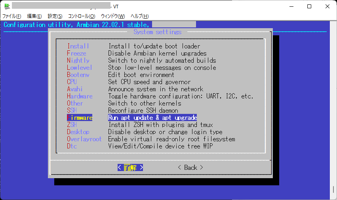
Task: Select the Dtc device tree entry
Action: 140,146
